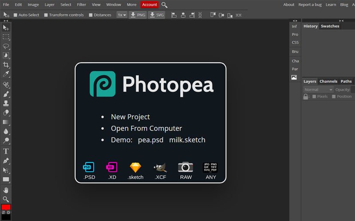This screenshot has height=221, width=355.
Task: Enable the Auto-Select checkbox
Action: (x=16, y=15)
